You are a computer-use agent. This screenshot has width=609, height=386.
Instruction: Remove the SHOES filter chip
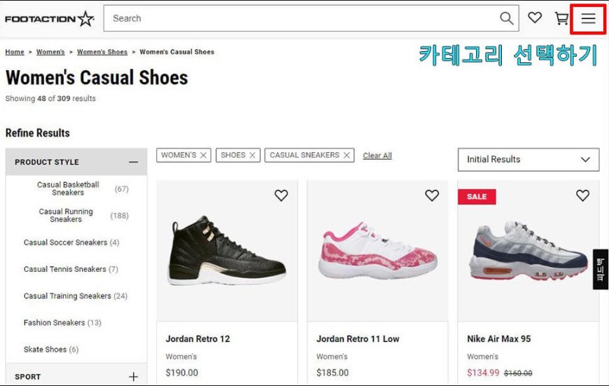click(x=253, y=155)
